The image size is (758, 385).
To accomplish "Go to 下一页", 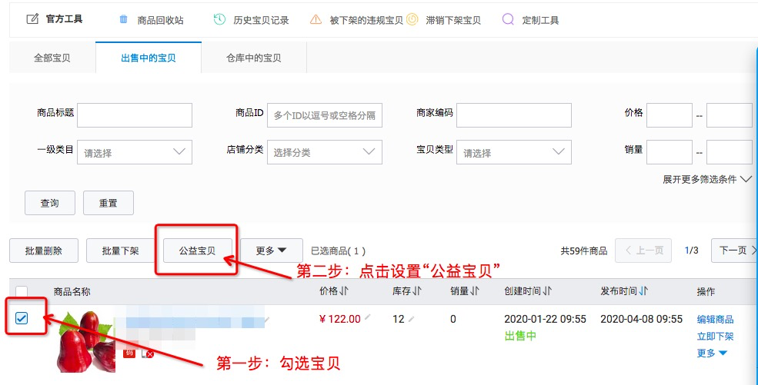I will click(734, 251).
